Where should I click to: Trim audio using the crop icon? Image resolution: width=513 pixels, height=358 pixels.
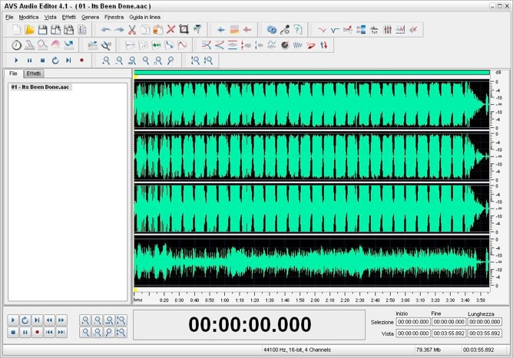[184, 30]
